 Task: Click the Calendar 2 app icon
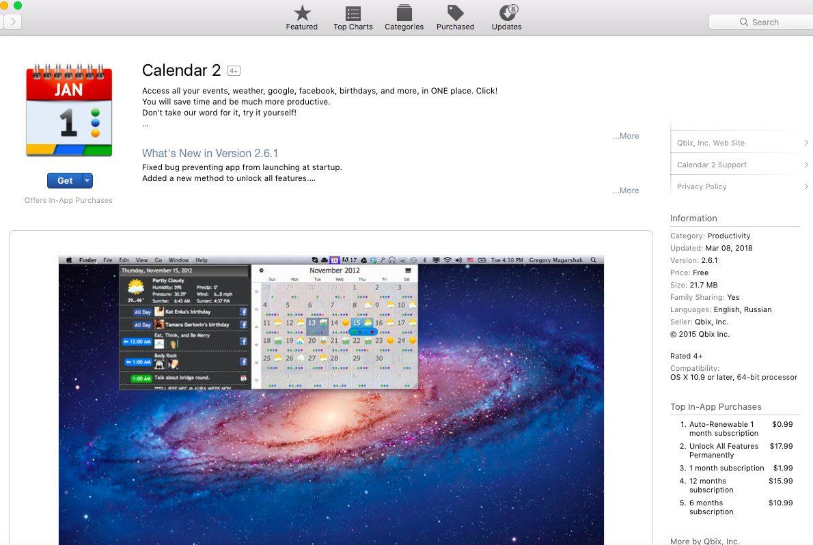[69, 110]
